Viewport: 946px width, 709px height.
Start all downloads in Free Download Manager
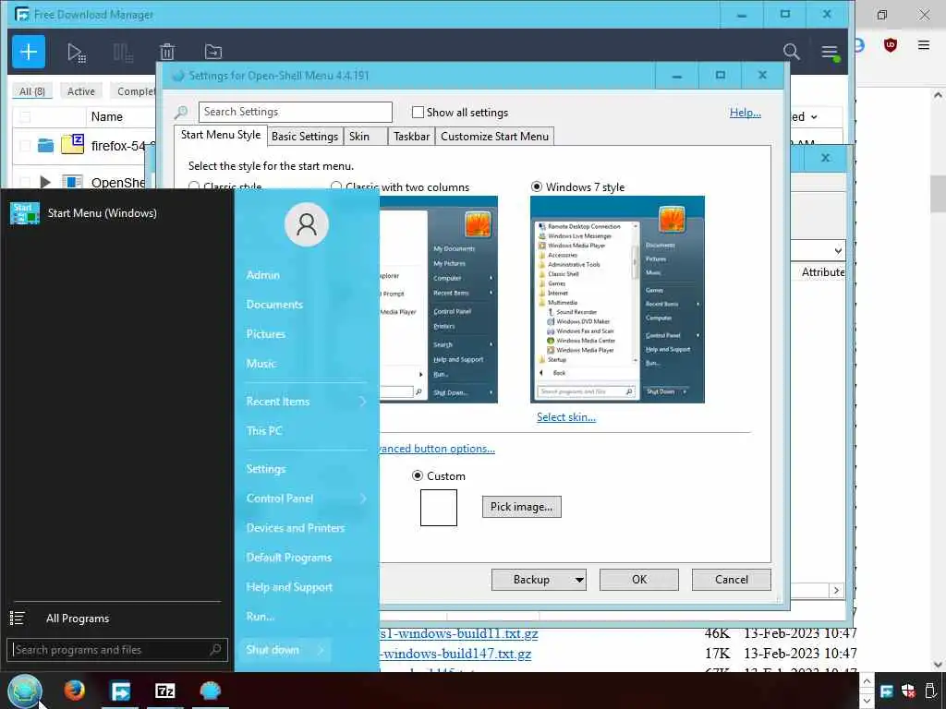(76, 53)
